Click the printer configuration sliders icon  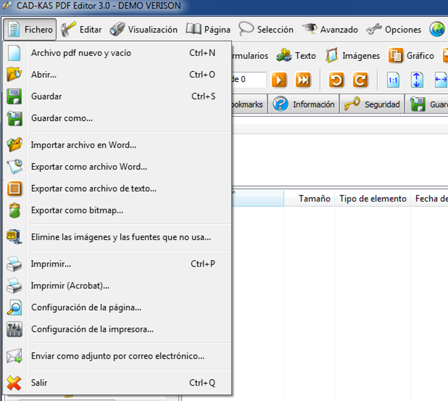tap(14, 329)
